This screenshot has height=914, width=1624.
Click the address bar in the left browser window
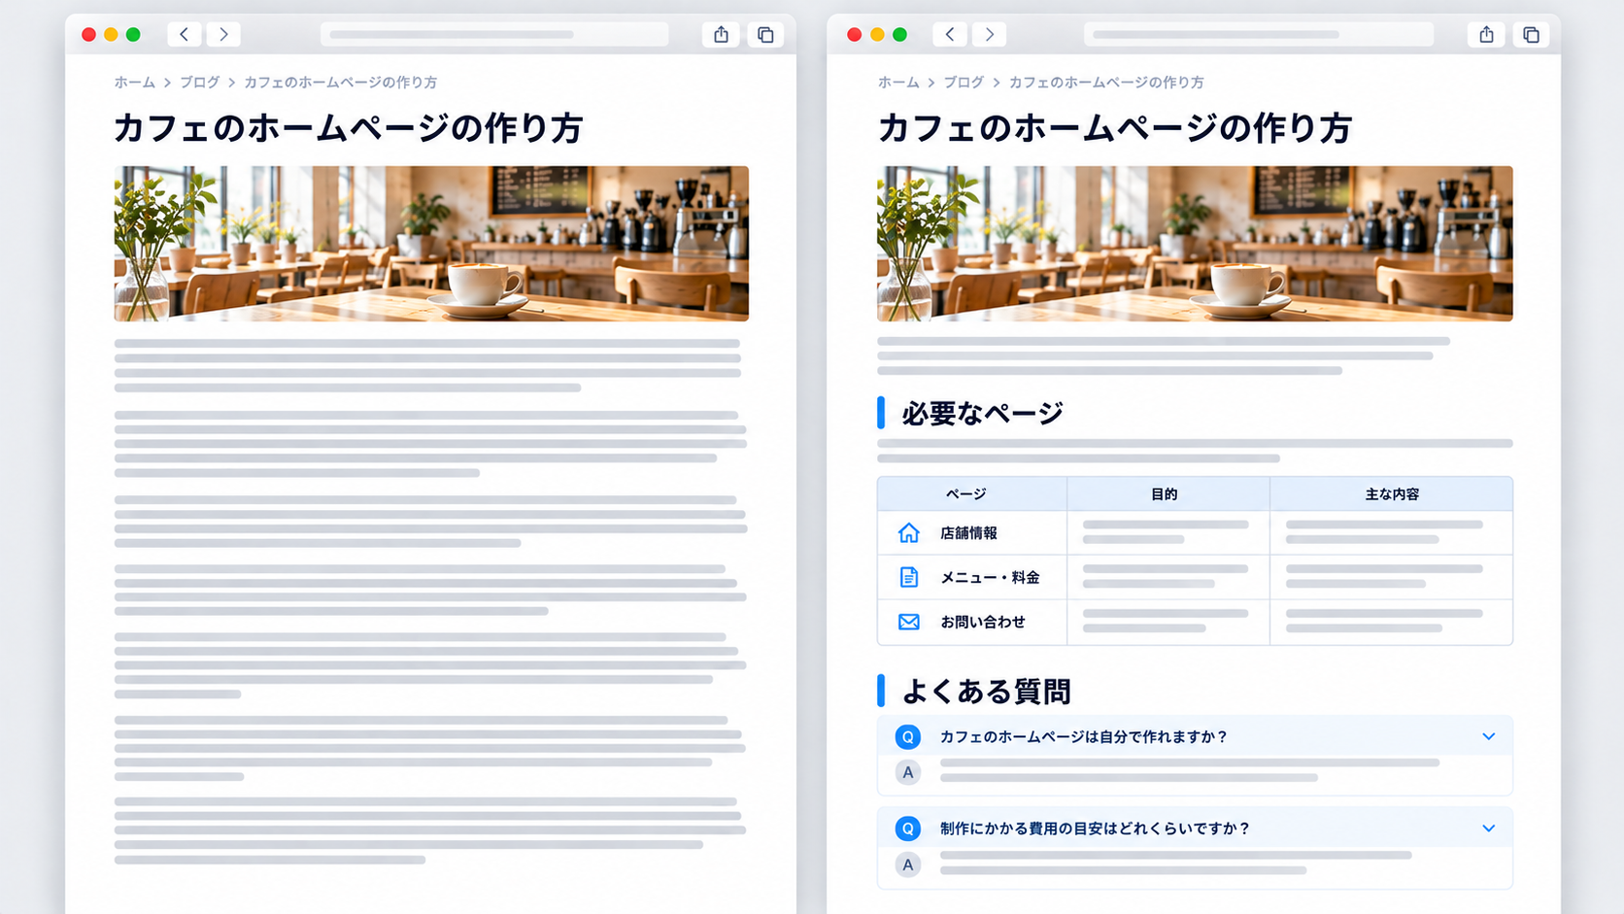coord(494,35)
